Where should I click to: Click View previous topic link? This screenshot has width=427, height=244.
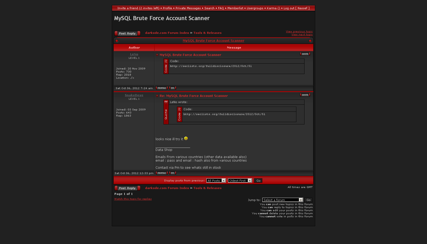point(299,32)
